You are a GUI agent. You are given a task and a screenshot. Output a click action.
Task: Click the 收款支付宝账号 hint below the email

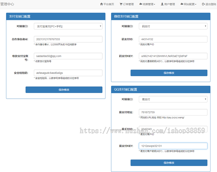click(x=43, y=61)
